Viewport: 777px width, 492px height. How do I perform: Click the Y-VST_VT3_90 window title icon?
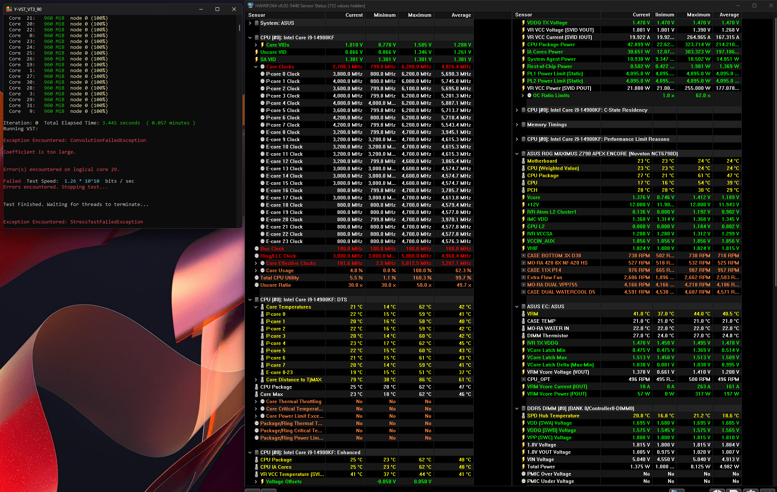click(x=9, y=9)
